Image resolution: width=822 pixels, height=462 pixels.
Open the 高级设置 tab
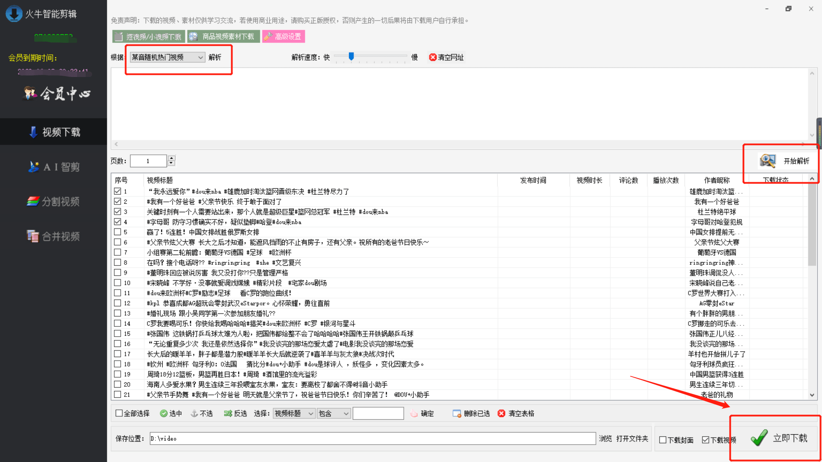(283, 37)
